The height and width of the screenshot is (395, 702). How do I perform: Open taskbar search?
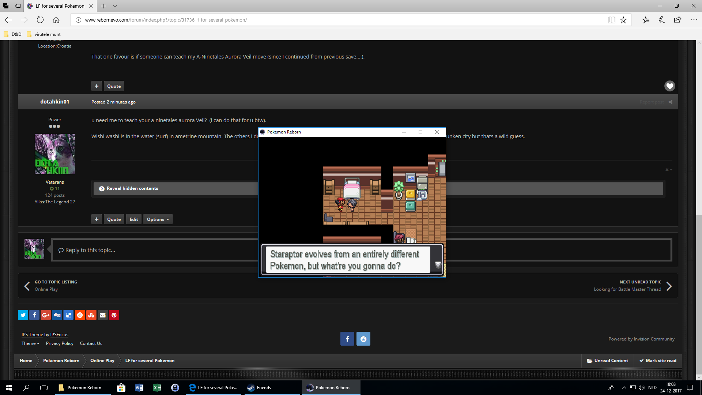click(x=26, y=388)
